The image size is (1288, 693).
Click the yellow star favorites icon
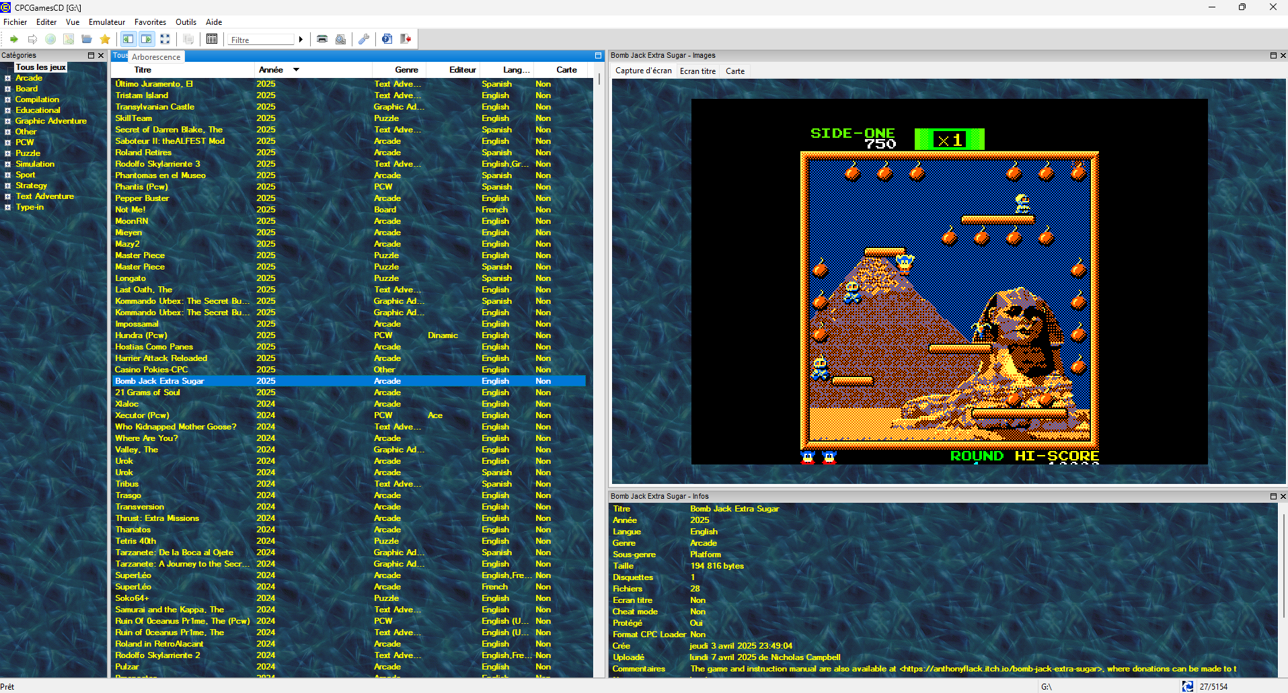pos(105,39)
